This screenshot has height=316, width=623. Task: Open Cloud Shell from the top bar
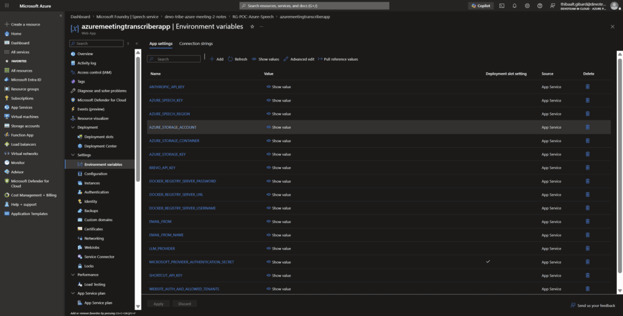pos(502,5)
